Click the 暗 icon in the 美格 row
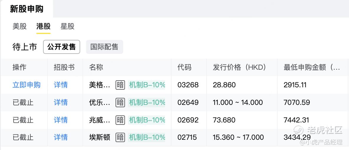This screenshot has width=349, height=150. pos(120,85)
